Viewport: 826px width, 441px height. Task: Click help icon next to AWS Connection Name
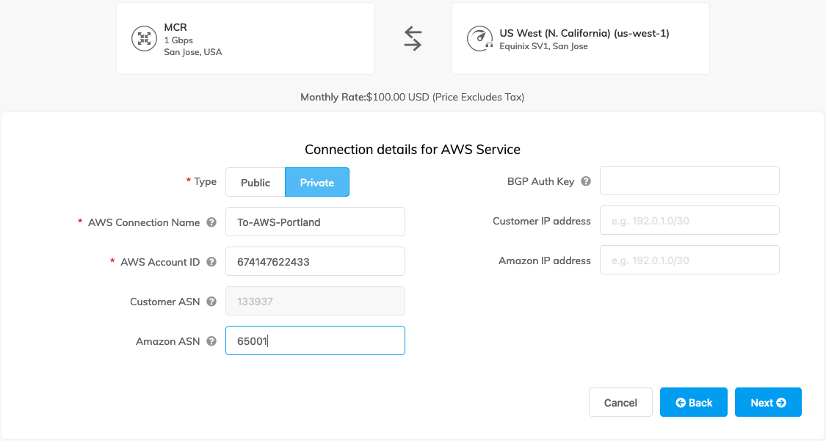pos(211,222)
